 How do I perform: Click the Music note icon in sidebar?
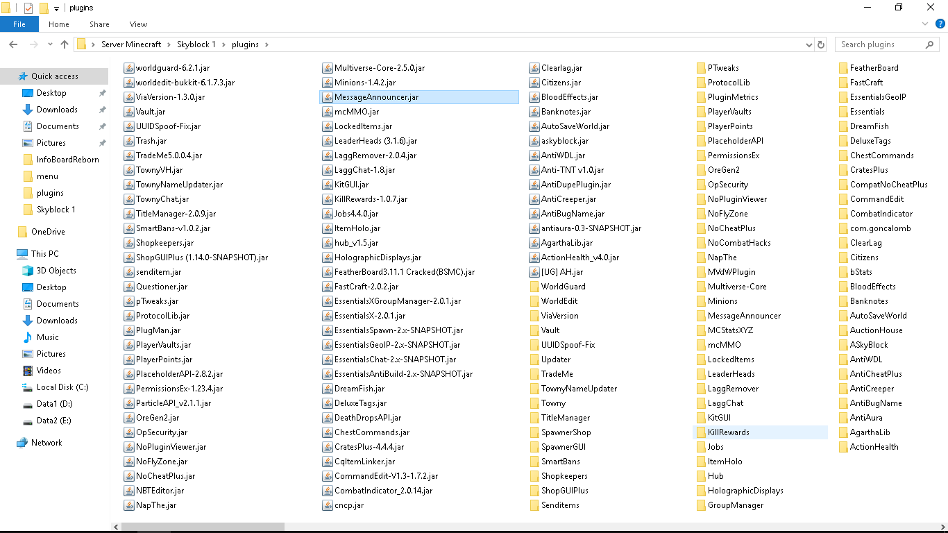[28, 337]
